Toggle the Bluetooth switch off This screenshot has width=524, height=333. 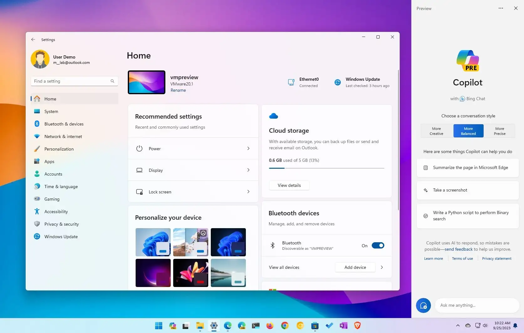378,246
